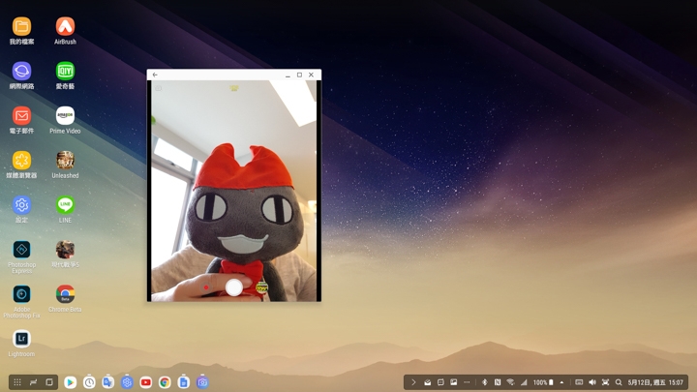Open the on-screen keyboard icon in the tray
Image resolution: width=697 pixels, height=392 pixels.
click(x=579, y=382)
